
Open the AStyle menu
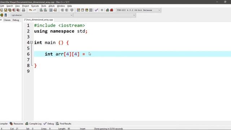coord(51,6)
